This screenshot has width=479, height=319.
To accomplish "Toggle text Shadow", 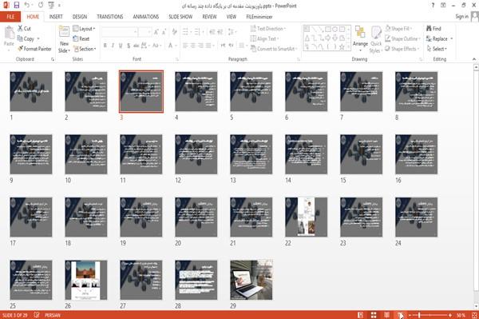I will 129,46.
